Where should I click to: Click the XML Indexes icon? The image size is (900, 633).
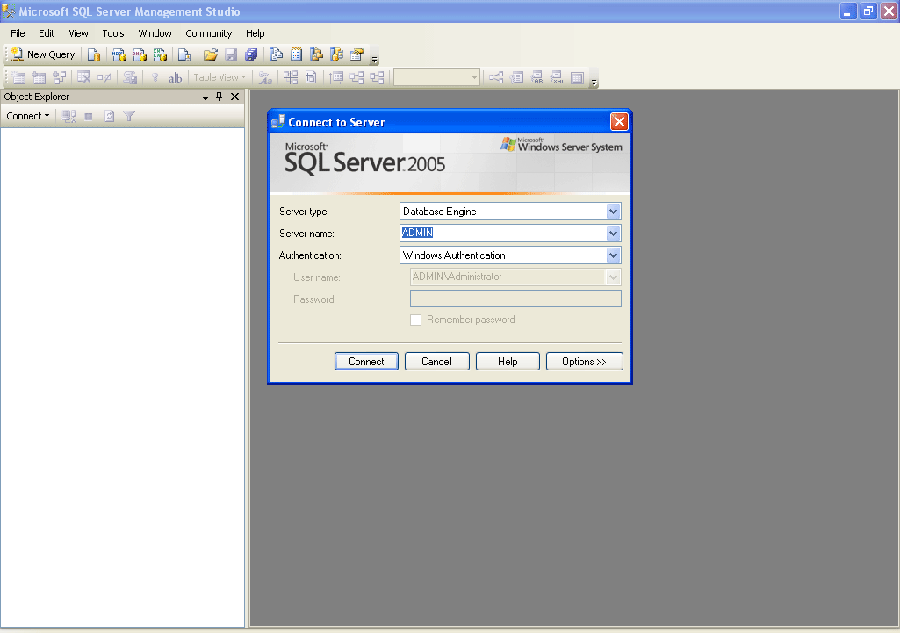point(558,77)
